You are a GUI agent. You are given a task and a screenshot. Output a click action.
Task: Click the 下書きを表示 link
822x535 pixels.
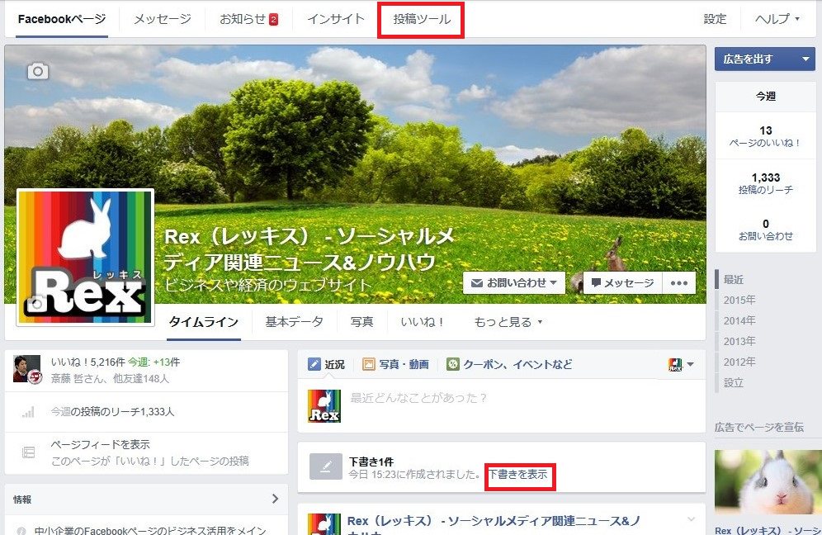click(x=518, y=475)
